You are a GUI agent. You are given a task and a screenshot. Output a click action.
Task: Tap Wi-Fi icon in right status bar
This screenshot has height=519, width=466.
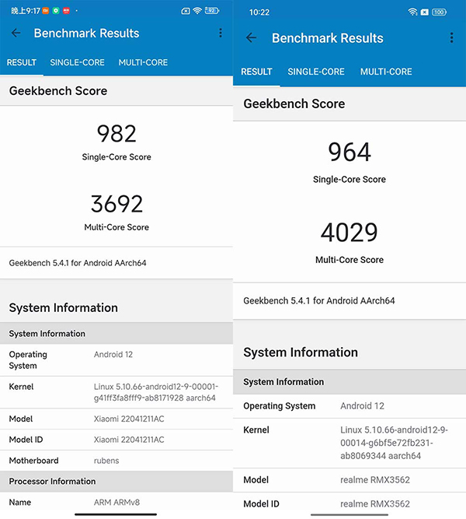pos(412,12)
